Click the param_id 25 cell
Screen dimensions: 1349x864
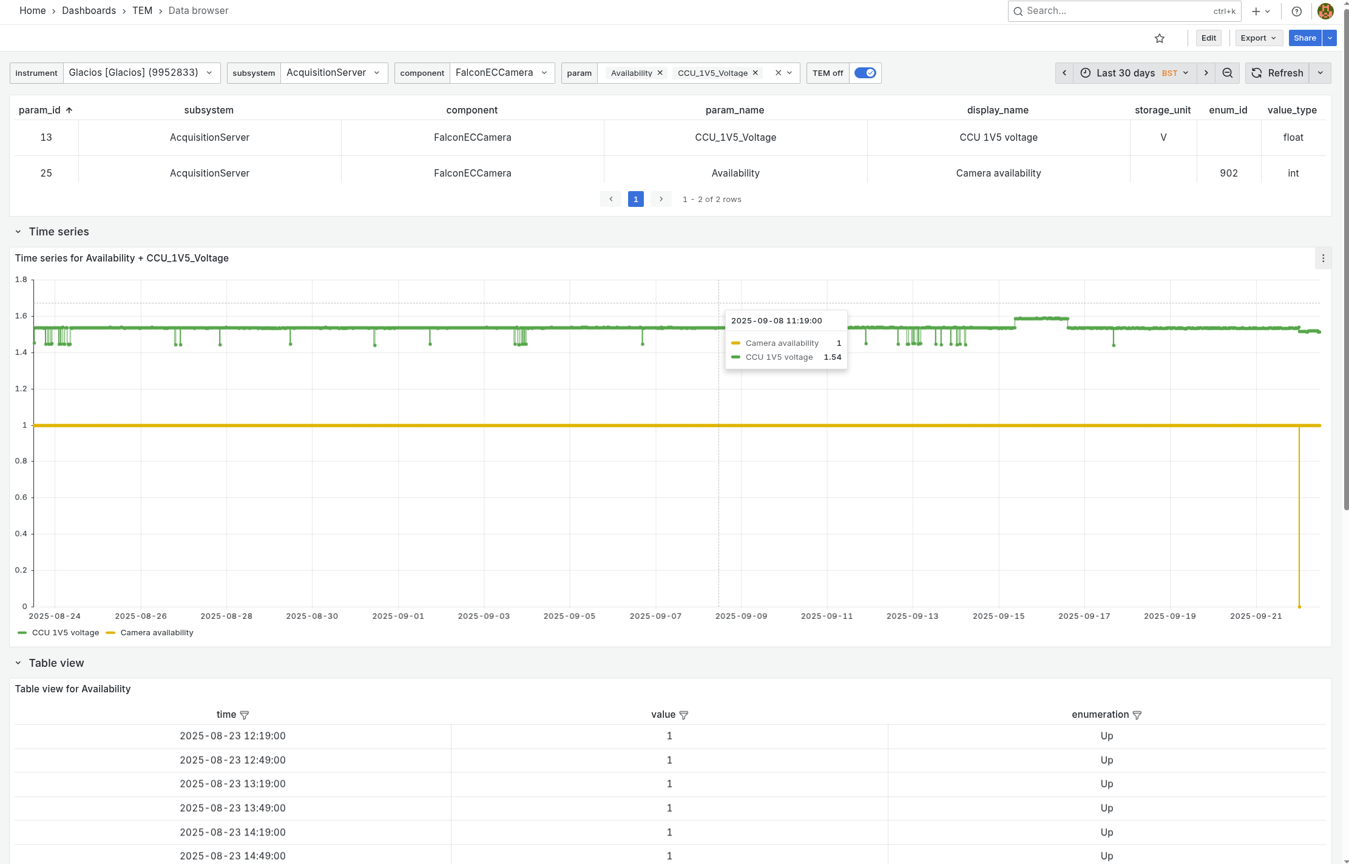click(46, 174)
